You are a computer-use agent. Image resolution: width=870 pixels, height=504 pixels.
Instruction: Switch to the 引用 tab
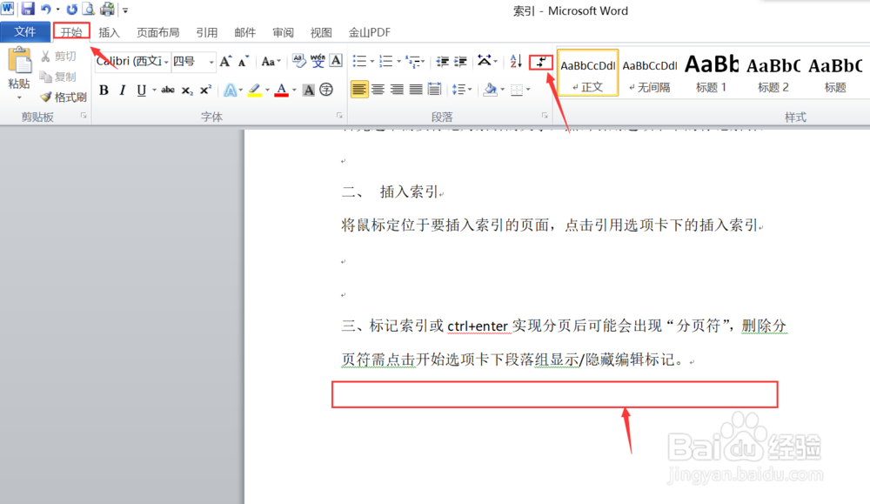[206, 32]
